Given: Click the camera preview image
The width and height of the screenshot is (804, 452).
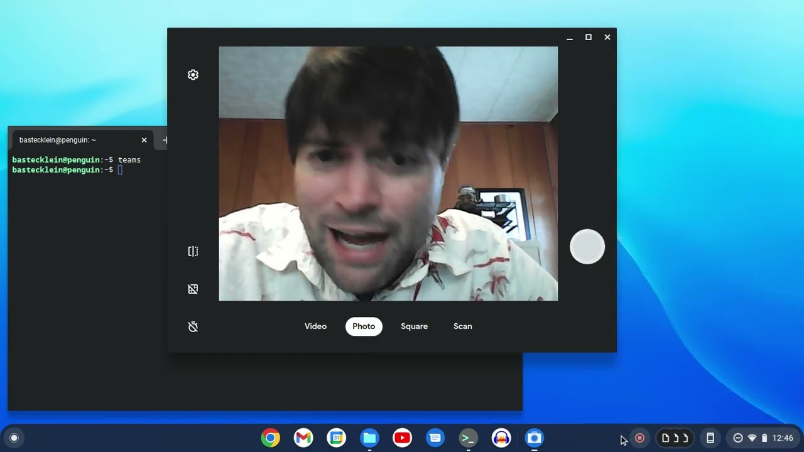Looking at the screenshot, I should click(388, 173).
